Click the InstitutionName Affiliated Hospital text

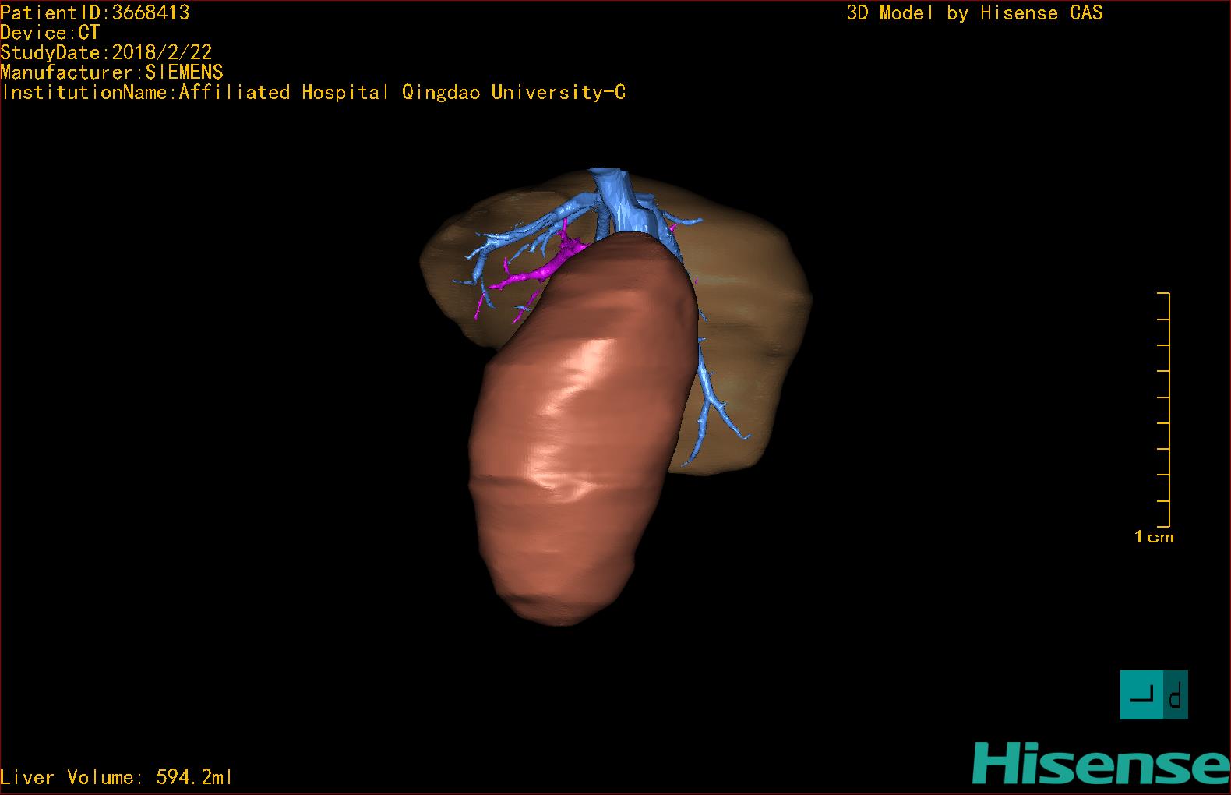click(x=313, y=93)
